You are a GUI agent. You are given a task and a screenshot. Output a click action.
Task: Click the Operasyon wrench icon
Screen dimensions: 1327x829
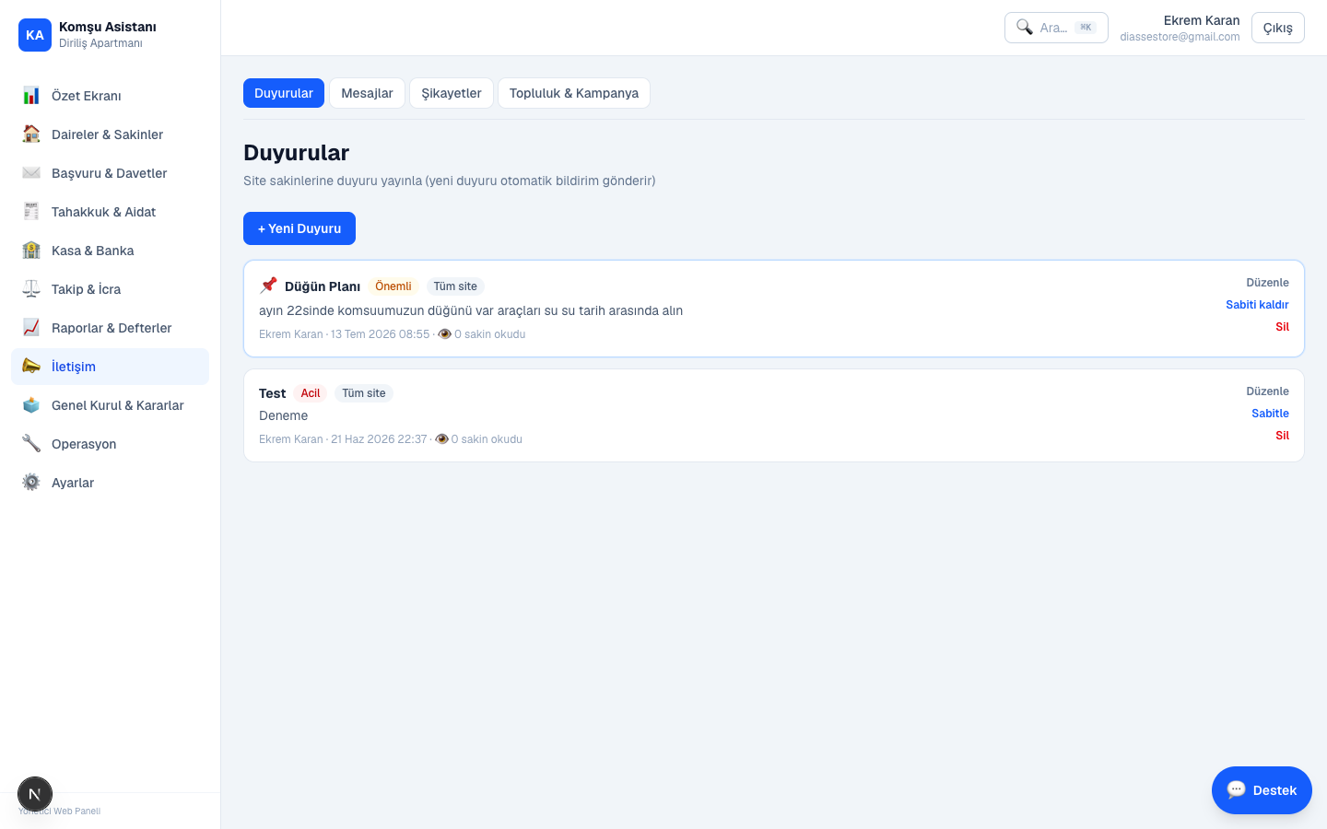pyautogui.click(x=31, y=444)
